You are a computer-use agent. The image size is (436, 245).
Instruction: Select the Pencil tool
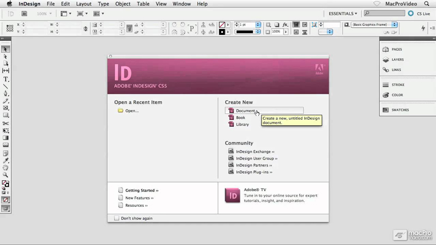pyautogui.click(x=5, y=101)
